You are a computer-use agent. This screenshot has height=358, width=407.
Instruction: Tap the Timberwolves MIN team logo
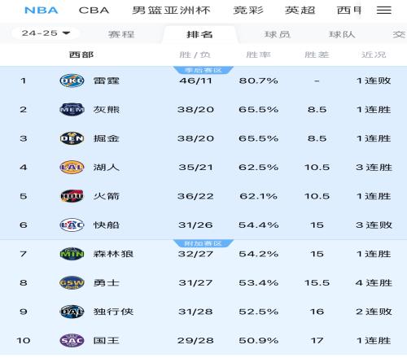click(72, 254)
